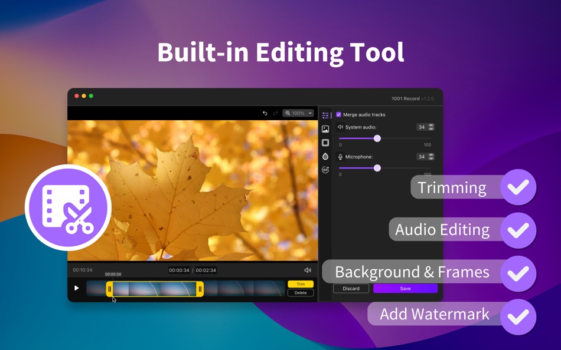Open the 100% zoom level dropdown
This screenshot has width=561, height=350.
pyautogui.click(x=298, y=113)
